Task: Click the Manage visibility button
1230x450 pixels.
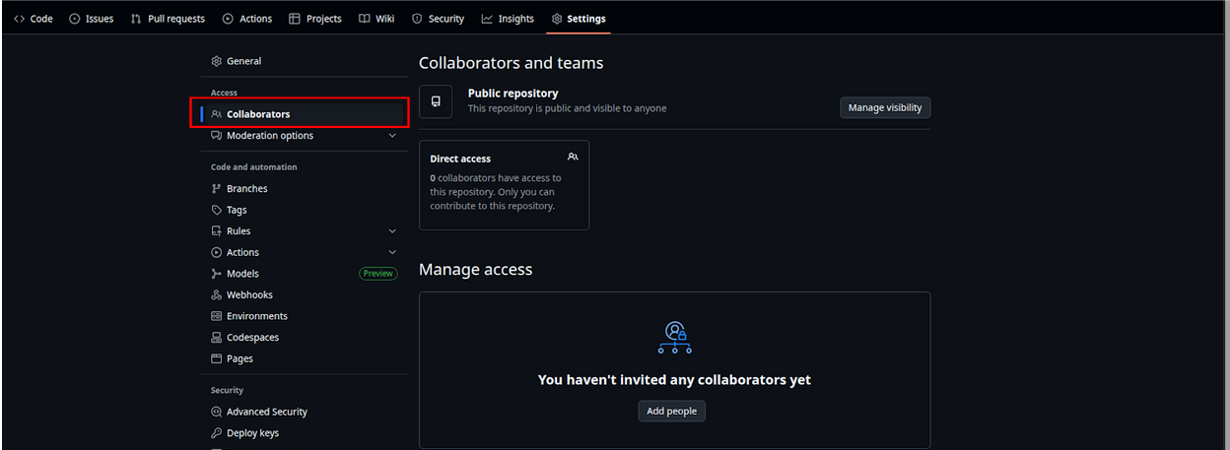Action: [x=885, y=107]
